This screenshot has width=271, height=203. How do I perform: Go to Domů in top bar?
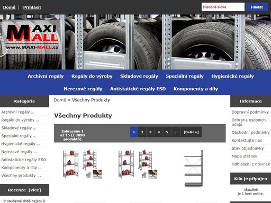(9, 7)
